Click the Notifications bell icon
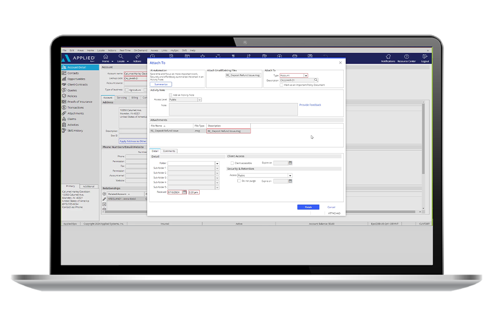 tap(388, 57)
